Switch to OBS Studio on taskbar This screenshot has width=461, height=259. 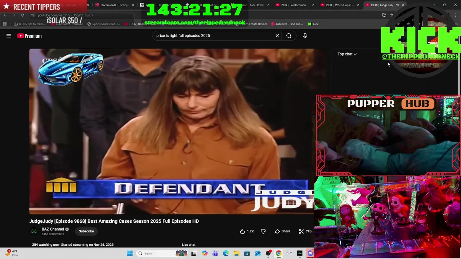268,253
